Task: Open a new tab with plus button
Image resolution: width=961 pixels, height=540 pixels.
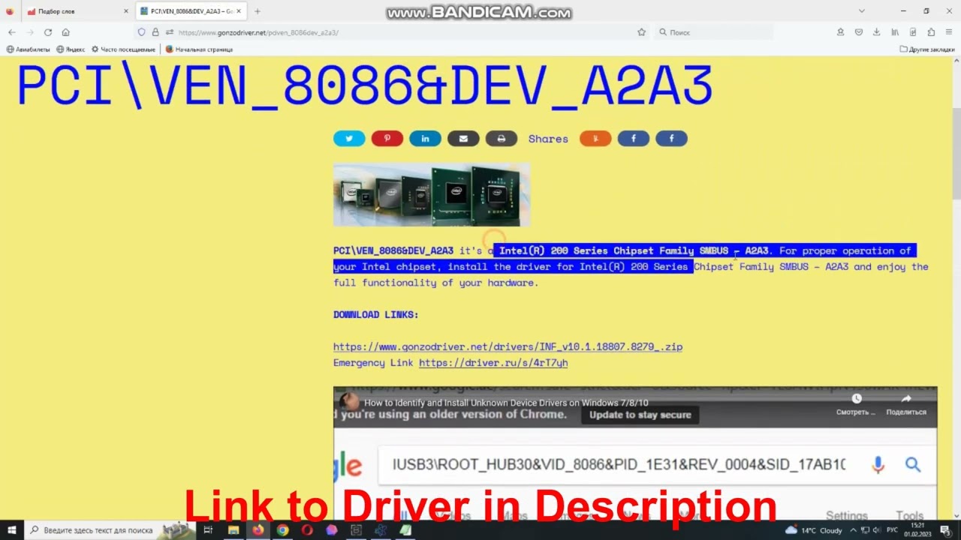Action: pyautogui.click(x=258, y=11)
